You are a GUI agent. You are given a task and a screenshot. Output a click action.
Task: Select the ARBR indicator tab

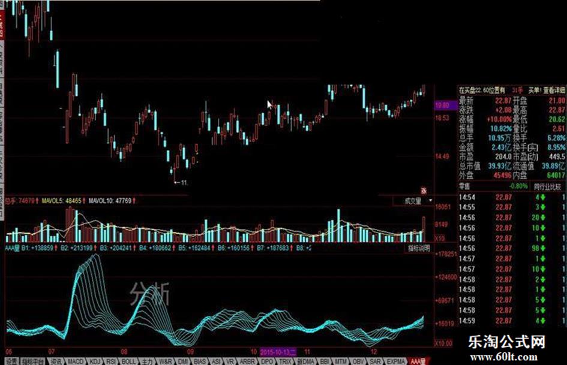point(247,361)
